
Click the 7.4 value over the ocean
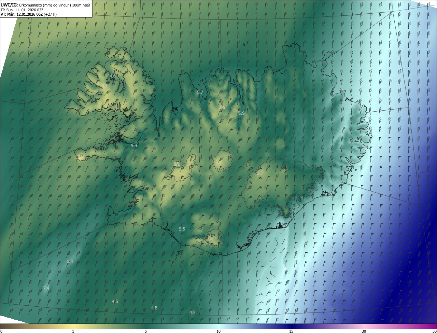[x=46, y=288]
